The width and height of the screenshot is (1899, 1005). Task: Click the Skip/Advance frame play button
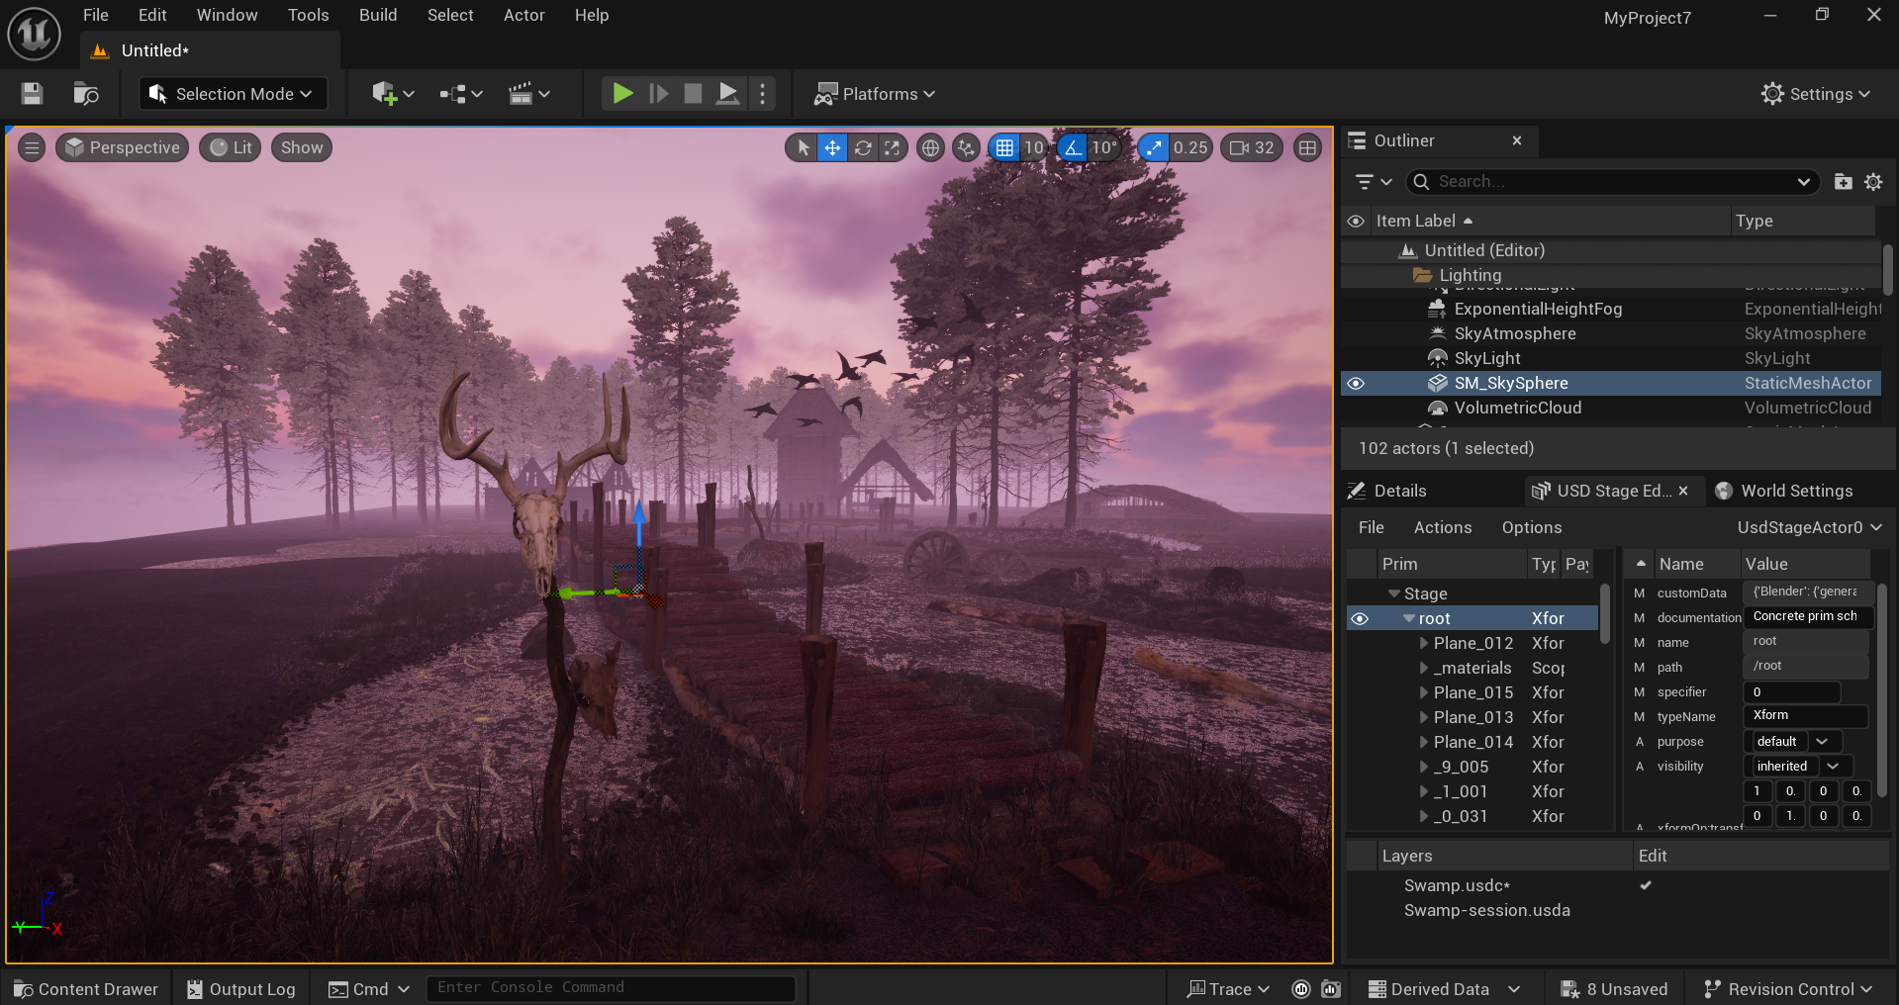point(658,94)
